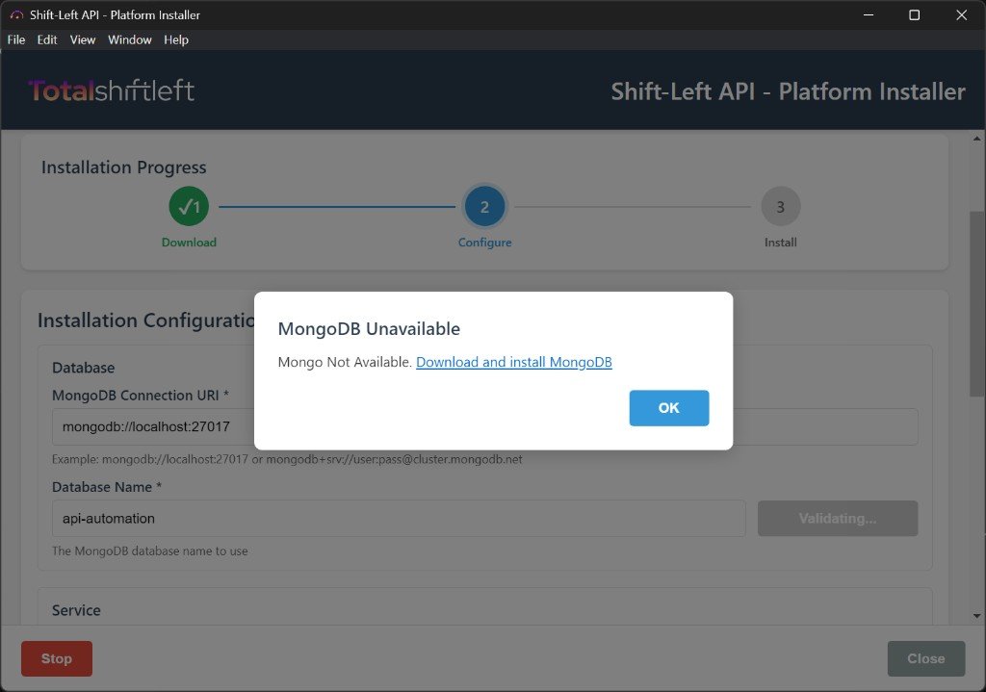This screenshot has width=986, height=692.
Task: Open the Window menu
Action: [129, 39]
